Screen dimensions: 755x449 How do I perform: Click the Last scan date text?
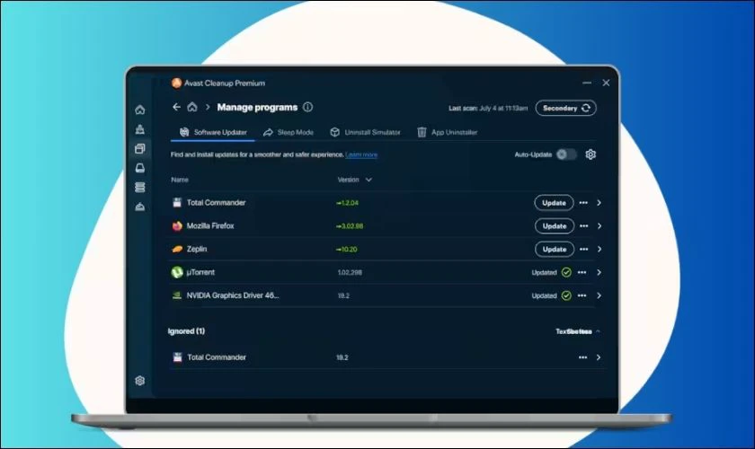pyautogui.click(x=488, y=109)
